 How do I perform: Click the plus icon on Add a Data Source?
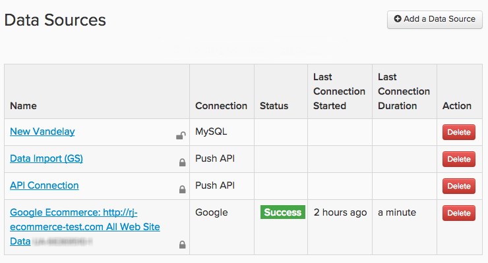tap(398, 19)
